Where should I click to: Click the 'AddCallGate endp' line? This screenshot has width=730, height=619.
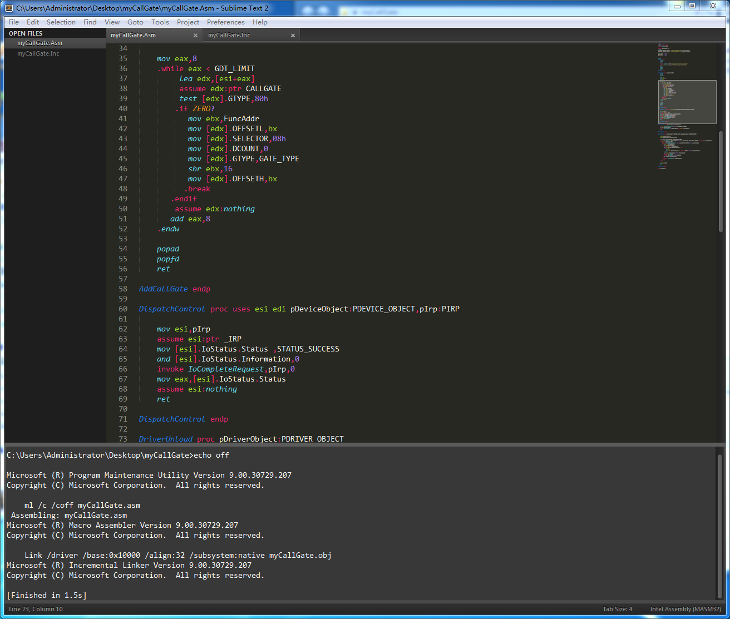point(175,289)
